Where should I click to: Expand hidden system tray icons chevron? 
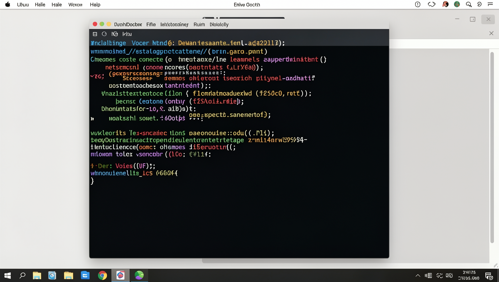click(418, 275)
